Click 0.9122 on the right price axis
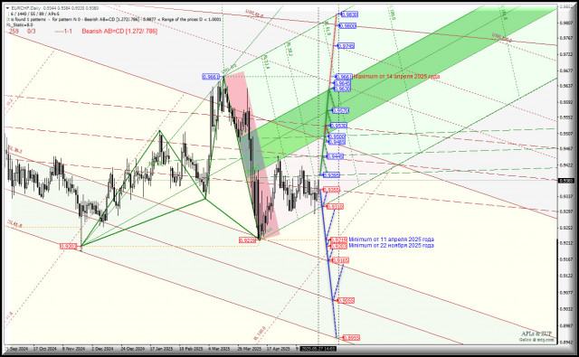Screen dimensions: 579x357 [566, 276]
